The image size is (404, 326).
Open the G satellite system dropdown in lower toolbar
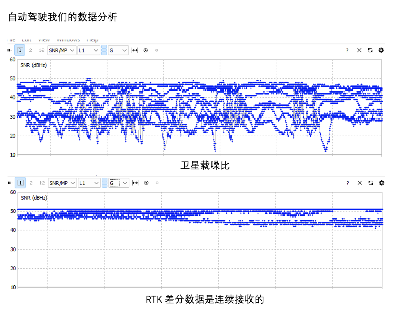click(x=119, y=183)
